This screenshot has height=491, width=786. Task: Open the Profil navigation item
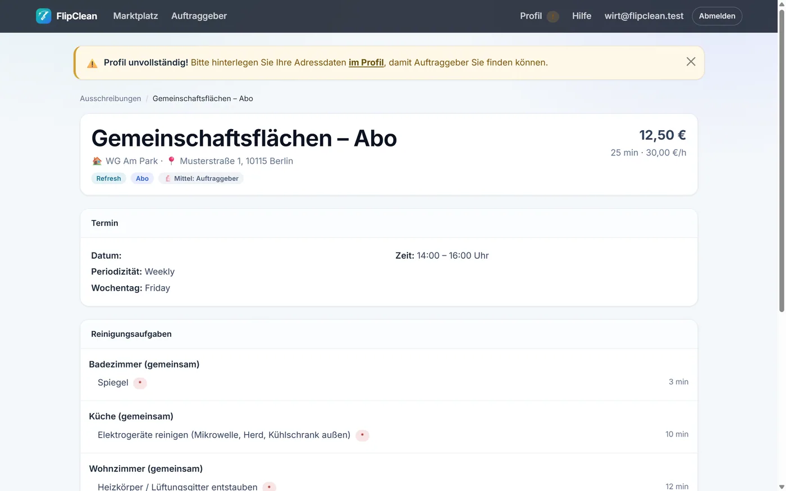pyautogui.click(x=531, y=16)
